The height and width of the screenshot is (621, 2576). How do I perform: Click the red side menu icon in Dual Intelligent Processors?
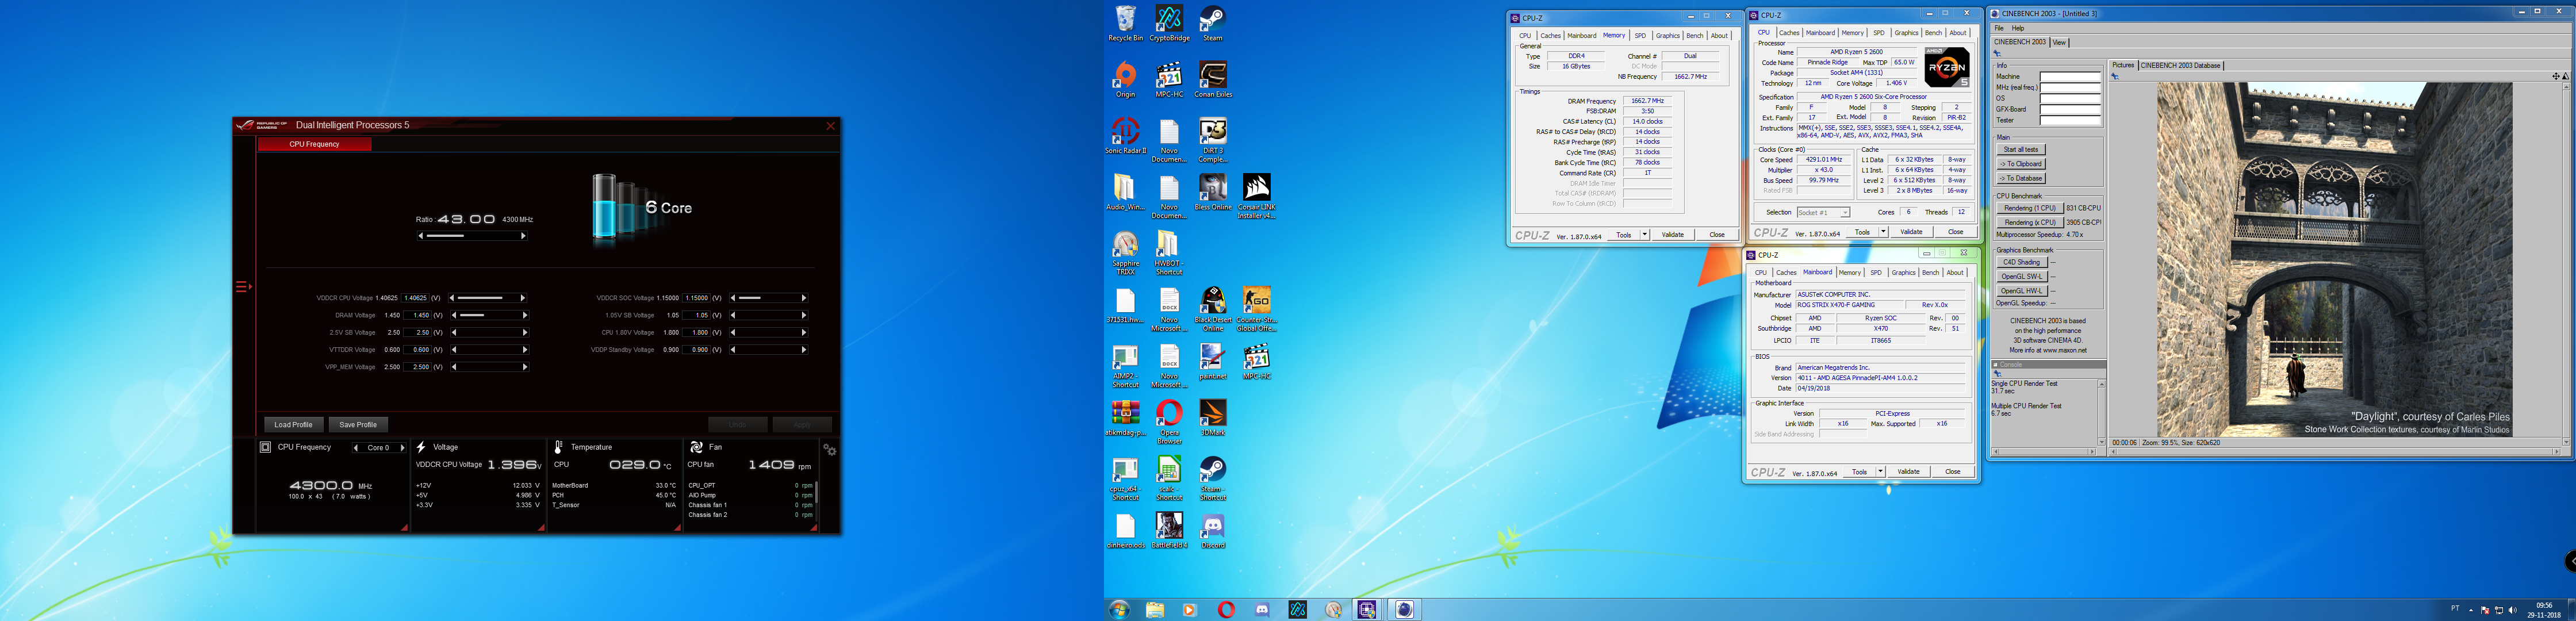point(243,287)
